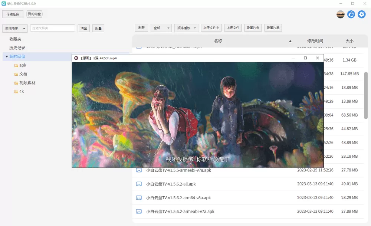Viewport: 371px width, 226px height.
Task: Click the user avatar photo
Action: [x=340, y=15]
